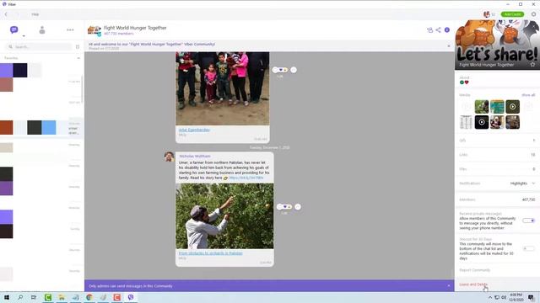Screen dimensions: 540x303
Task: Click the 407,730 members link under title
Action: click(x=118, y=34)
